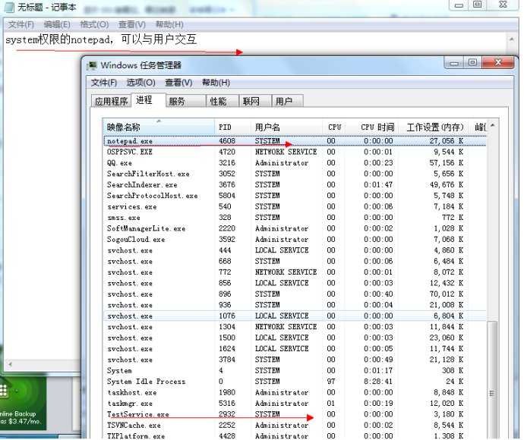The width and height of the screenshot is (524, 440).
Task: Click the Online Backup desktop ad thumbnail
Action: [x=23, y=404]
